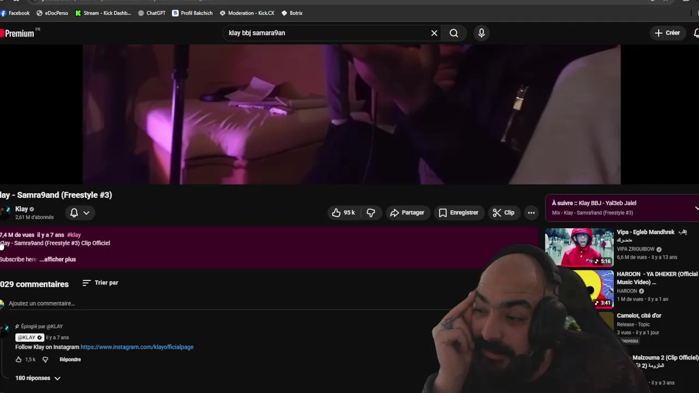Open more actions three-dot menu

[x=531, y=213]
